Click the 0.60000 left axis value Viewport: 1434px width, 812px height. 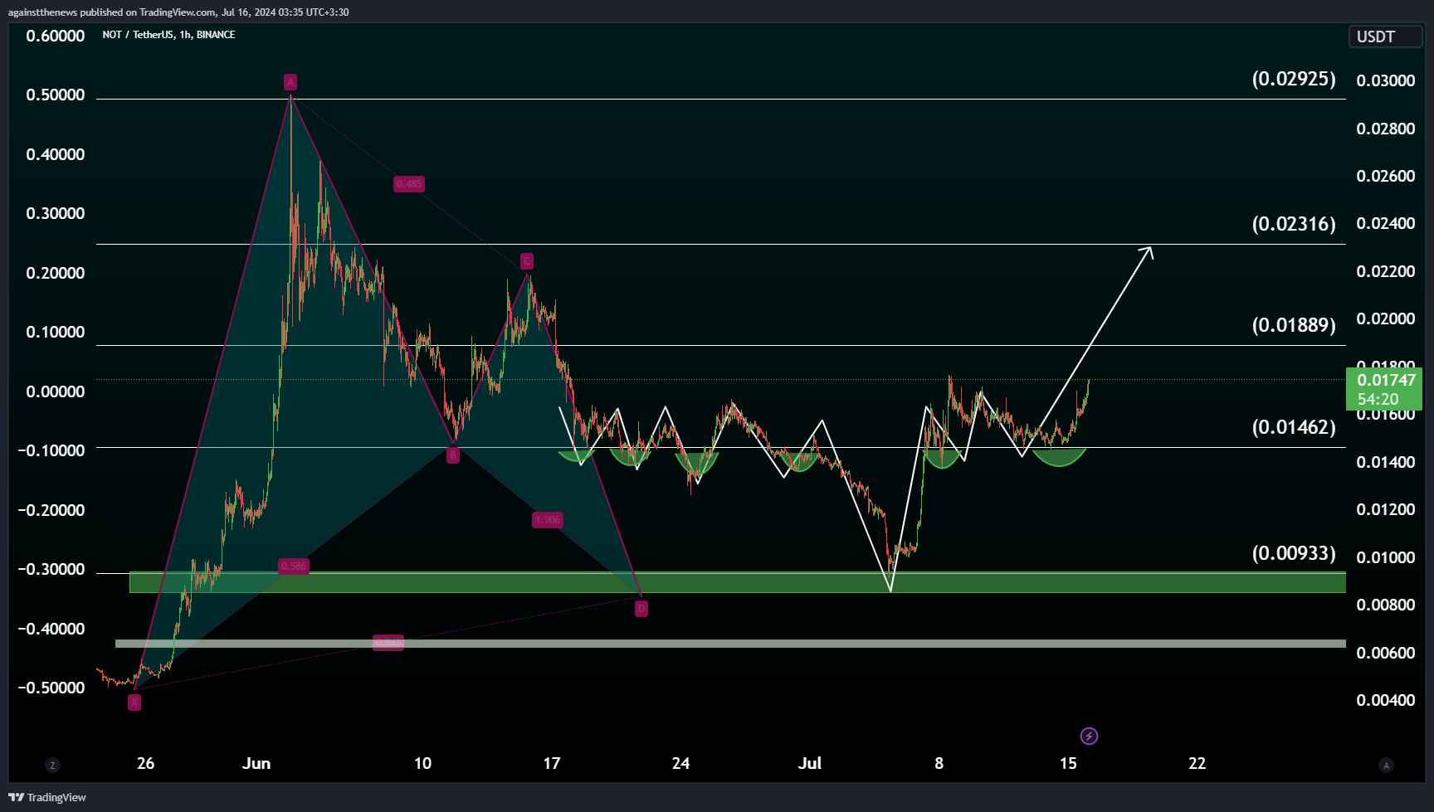[x=56, y=36]
